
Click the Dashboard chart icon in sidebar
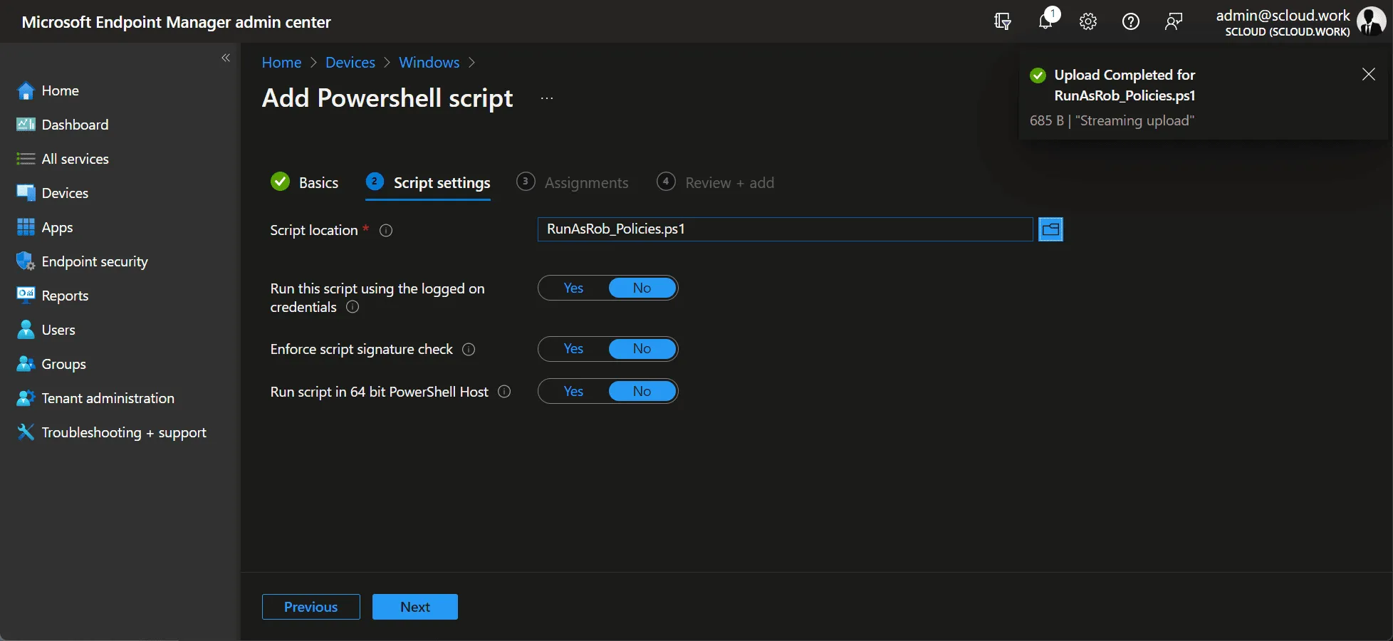[26, 125]
